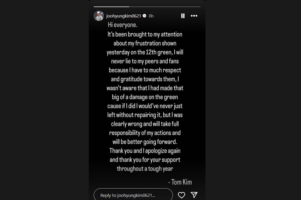
Task: Click the unfilled portion of the story progress bar
Action: 164,7
